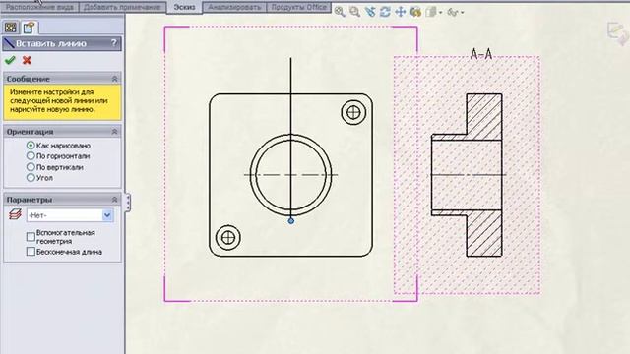Select the По горизонтали radio button
Screen dimensions: 630x354
point(31,156)
